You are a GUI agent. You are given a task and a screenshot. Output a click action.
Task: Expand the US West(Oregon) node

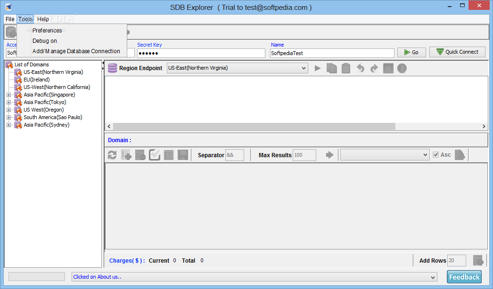click(x=9, y=110)
